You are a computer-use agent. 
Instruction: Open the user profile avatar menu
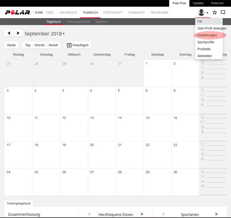[x=201, y=13]
